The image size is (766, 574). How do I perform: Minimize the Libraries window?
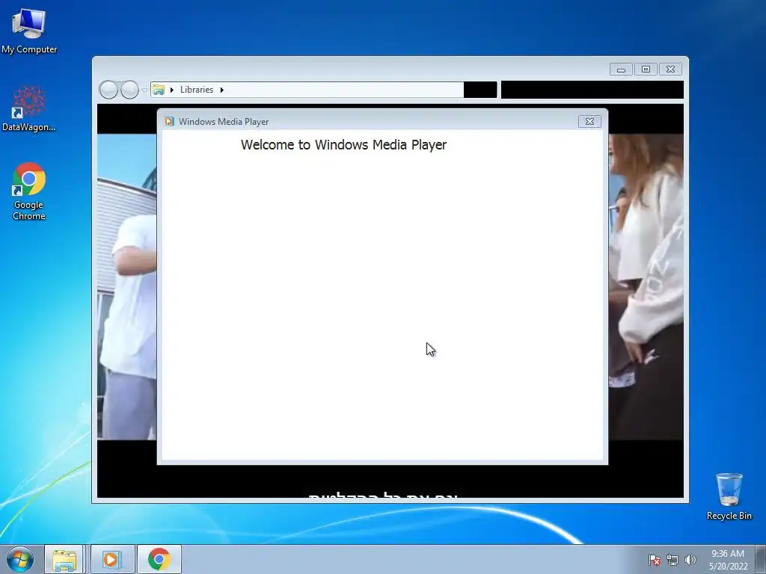click(621, 70)
